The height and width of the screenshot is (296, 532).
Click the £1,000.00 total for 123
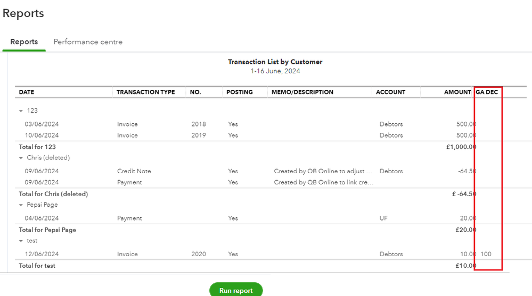461,147
